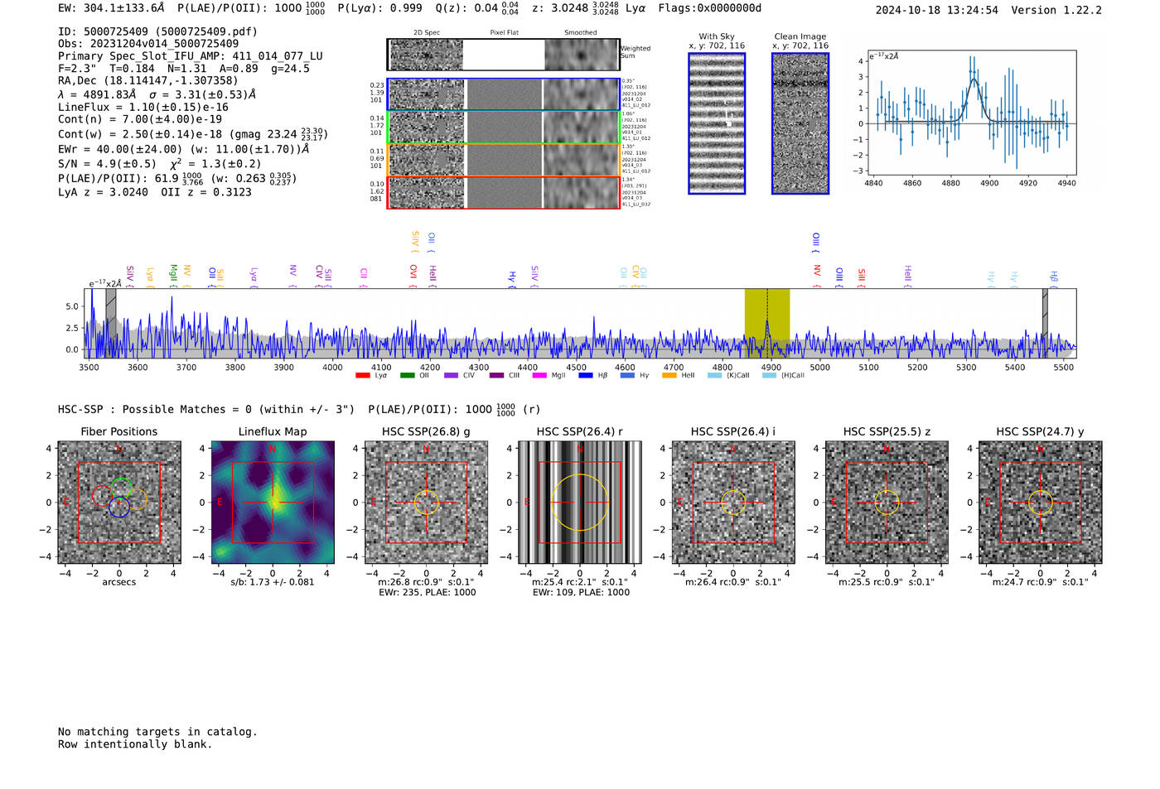Click the timestamp 2024-10-18 13:24:54
This screenshot has width=1160, height=789.
937,10
